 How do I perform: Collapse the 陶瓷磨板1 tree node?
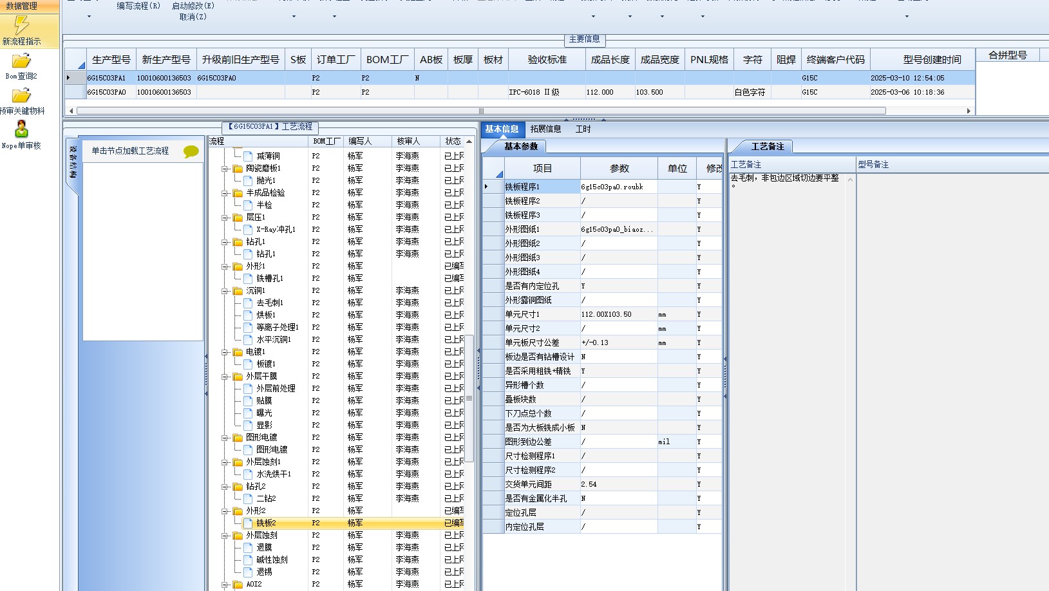tap(225, 169)
